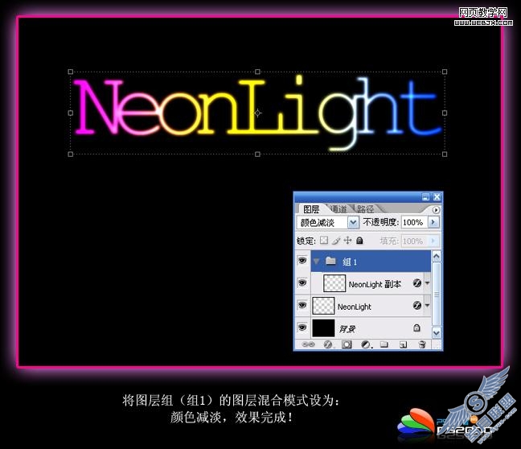Select the NeonLight layer thumbnail
This screenshot has height=449, width=521.
[323, 306]
